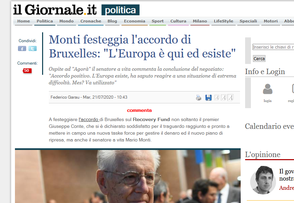The width and height of the screenshot is (294, 203).
Task: Open the LifeStyle menu item
Action: (223, 21)
